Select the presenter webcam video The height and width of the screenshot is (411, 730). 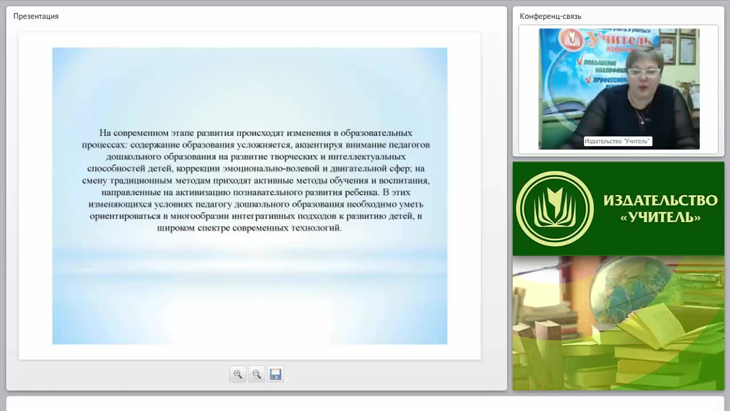point(619,89)
